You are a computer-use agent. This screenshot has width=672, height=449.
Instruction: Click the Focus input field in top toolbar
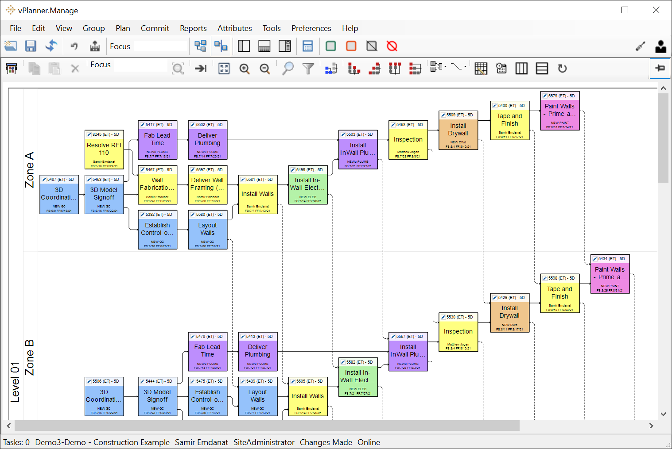[160, 46]
